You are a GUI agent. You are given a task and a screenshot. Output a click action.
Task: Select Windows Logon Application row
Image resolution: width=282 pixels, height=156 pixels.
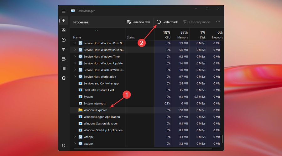[145, 117]
